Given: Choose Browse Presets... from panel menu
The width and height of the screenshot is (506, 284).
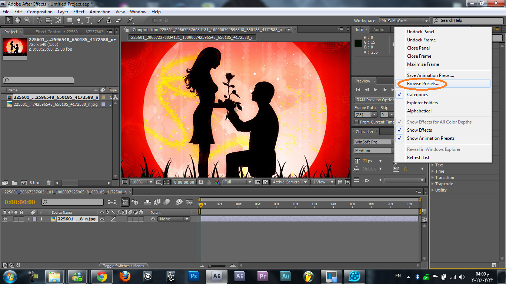Looking at the screenshot, I should (x=423, y=84).
